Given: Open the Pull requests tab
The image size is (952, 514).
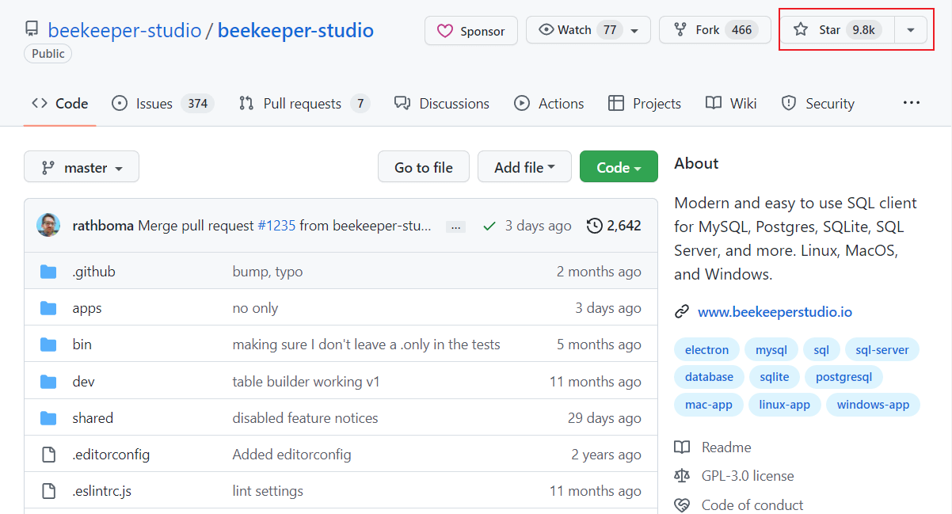Looking at the screenshot, I should coord(303,104).
